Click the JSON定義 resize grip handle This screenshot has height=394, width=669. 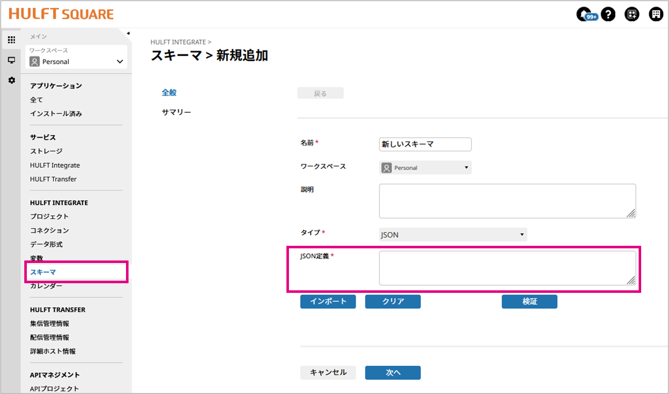click(x=631, y=281)
